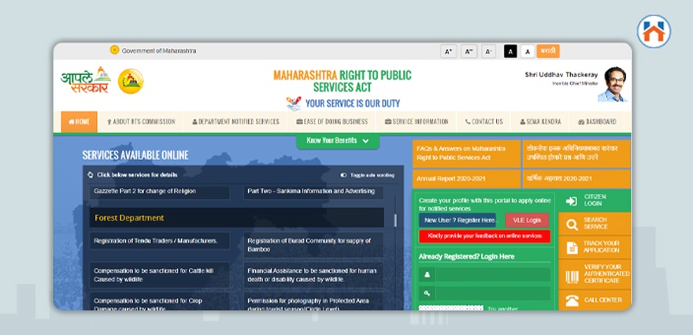Click the services list scrollbar

click(395, 221)
